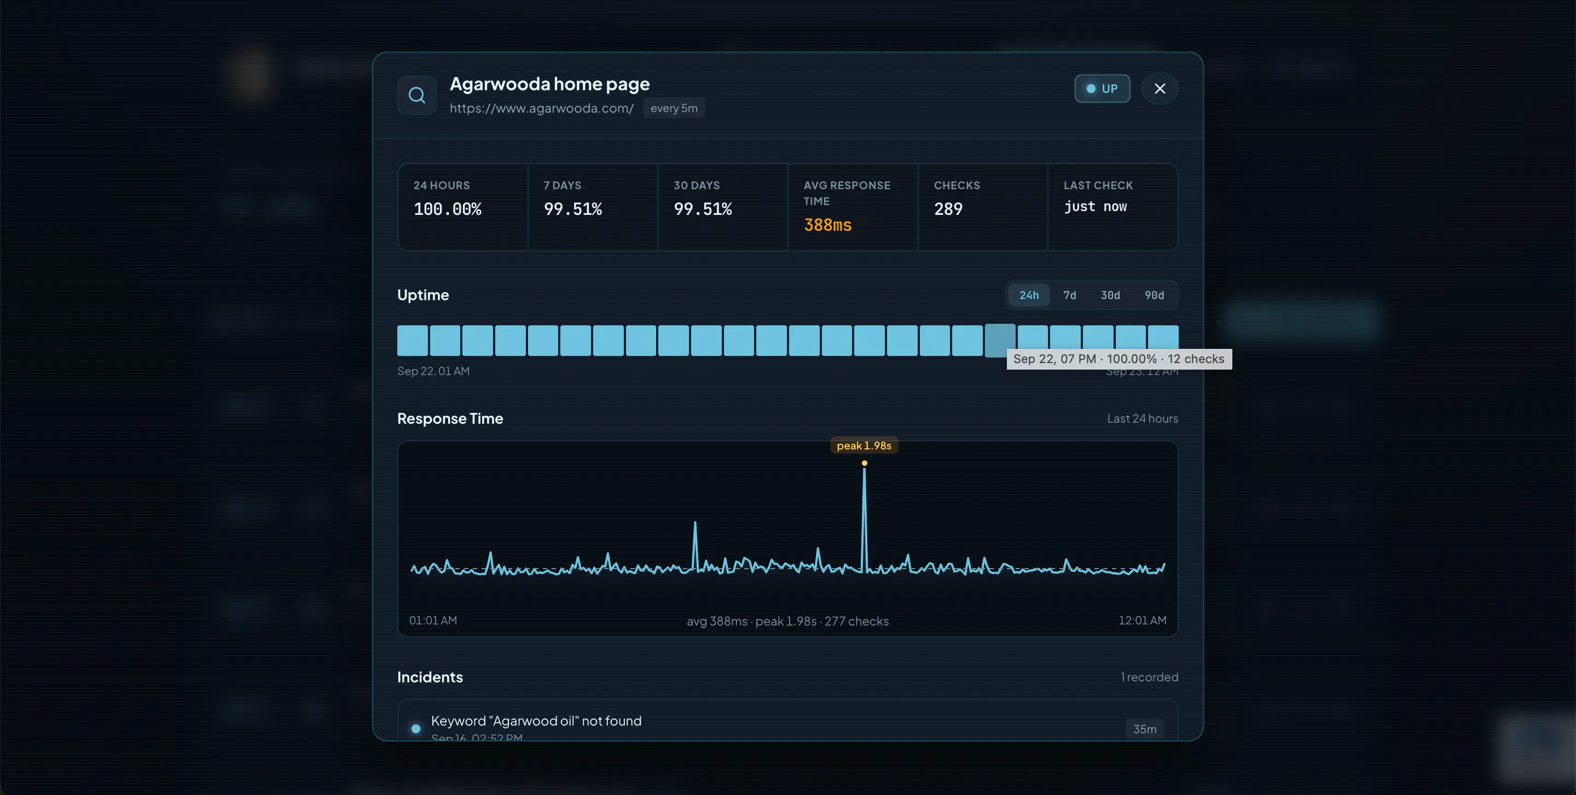
Task: Click the magnifier keyword monitor icon
Action: 416,95
